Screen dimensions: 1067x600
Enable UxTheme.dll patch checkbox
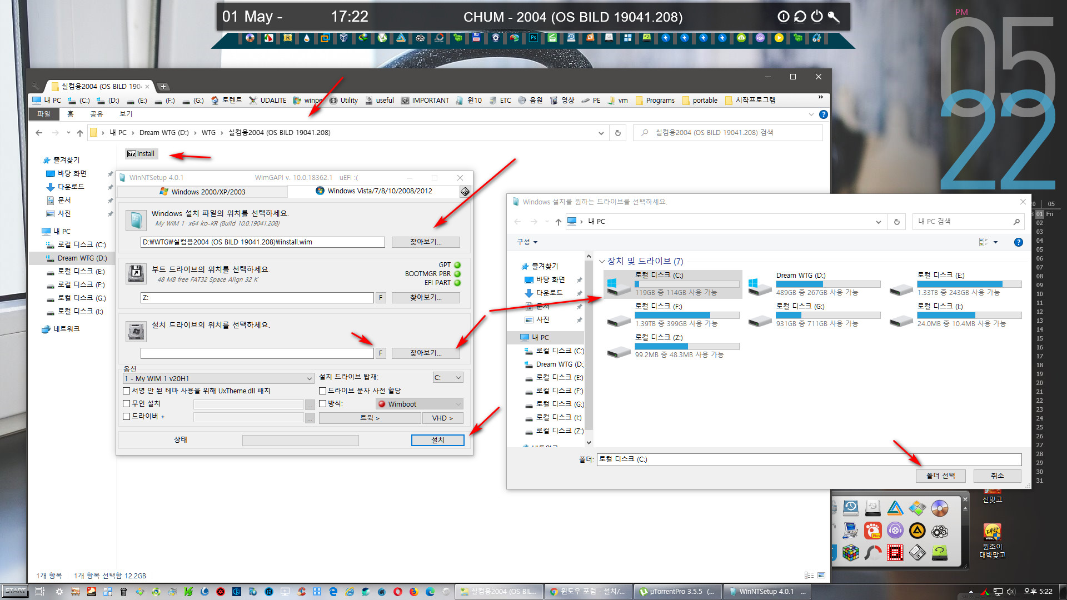tap(126, 391)
